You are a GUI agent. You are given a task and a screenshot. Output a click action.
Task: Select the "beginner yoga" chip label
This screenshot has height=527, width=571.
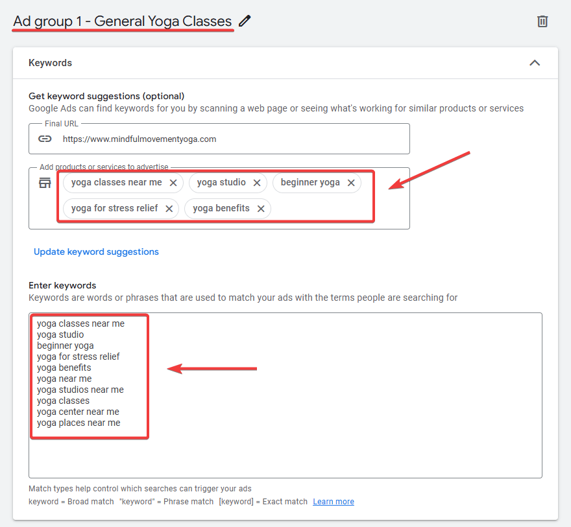[310, 183]
